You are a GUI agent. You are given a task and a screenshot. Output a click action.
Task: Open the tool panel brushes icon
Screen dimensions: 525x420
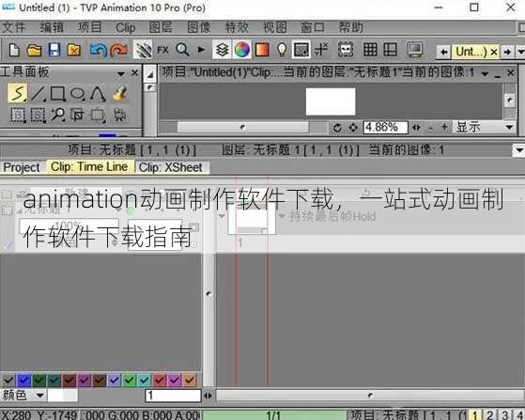[143, 50]
